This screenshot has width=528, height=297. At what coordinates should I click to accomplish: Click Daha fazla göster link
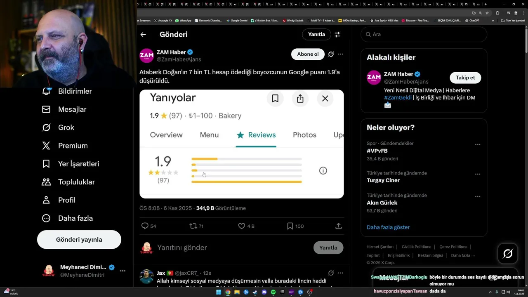tap(388, 227)
